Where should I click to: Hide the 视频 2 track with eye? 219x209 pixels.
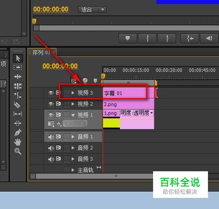point(51,104)
